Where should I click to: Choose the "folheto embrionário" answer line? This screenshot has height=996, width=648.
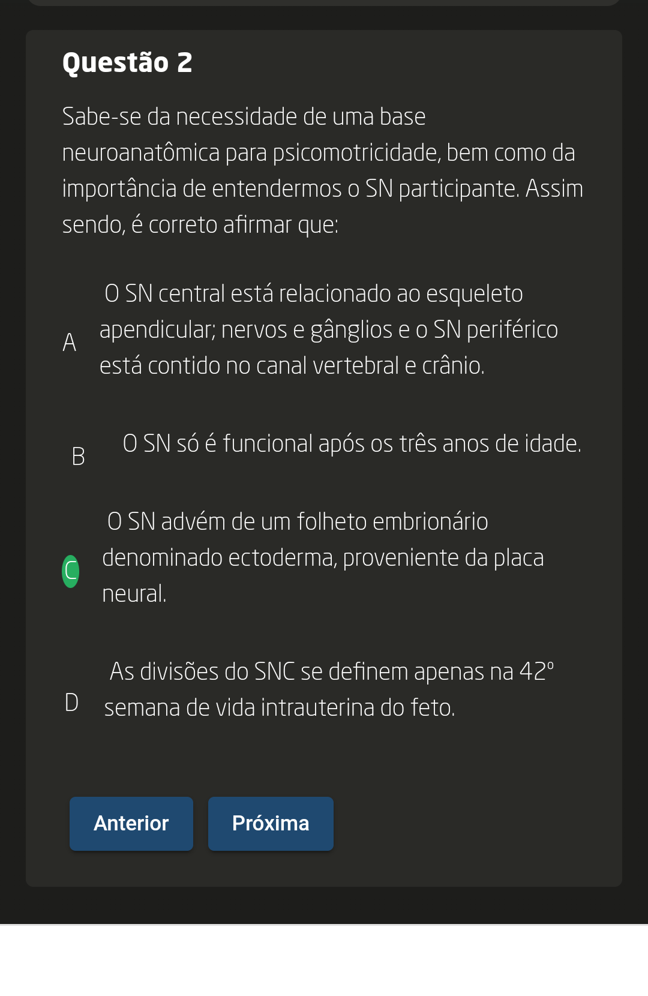coord(298,522)
